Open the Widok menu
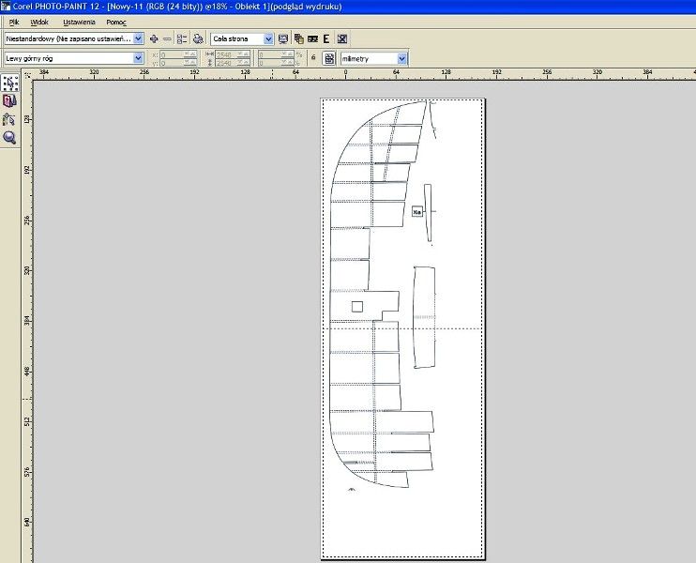696x563 pixels. 40,22
